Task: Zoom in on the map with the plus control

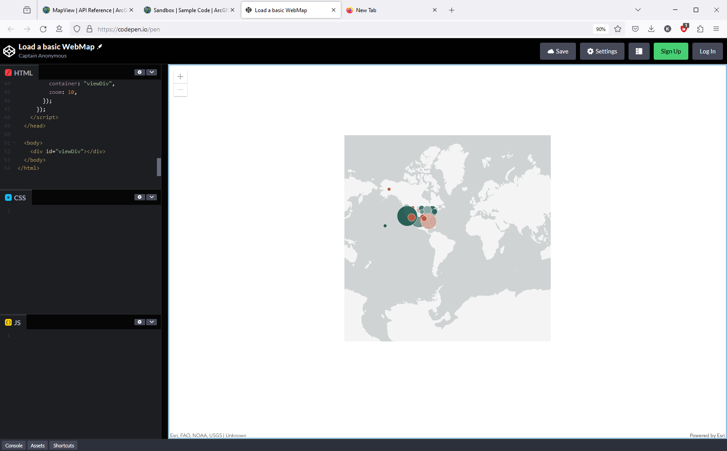Action: pyautogui.click(x=180, y=76)
